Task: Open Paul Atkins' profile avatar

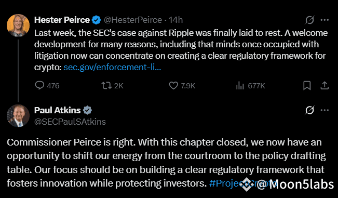Action: click(x=18, y=116)
